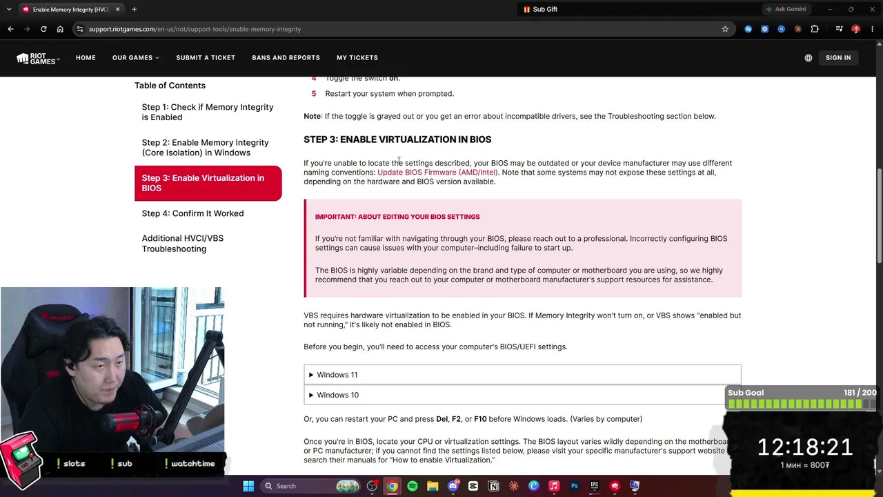Screen dimensions: 883x497
Task: Open a new browser tab
Action: (x=134, y=9)
